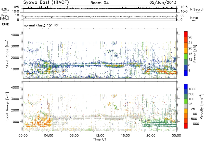
Task: Click the "N.Search" legend label
Action: (197, 9)
